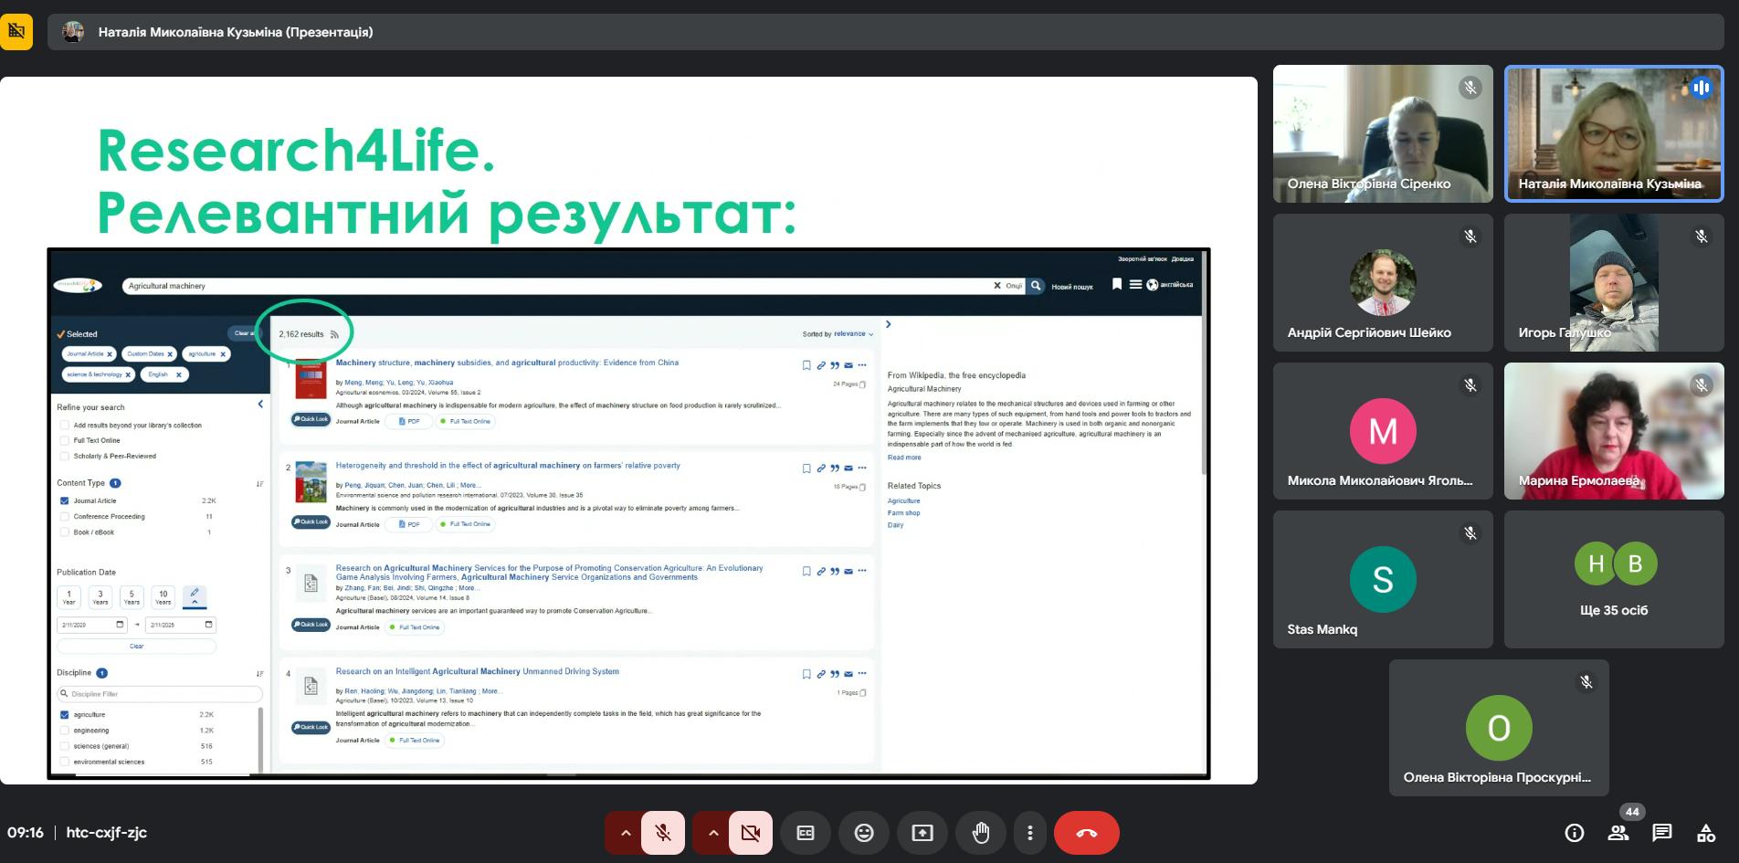Check 'Conference Proceeding' content type

[65, 516]
